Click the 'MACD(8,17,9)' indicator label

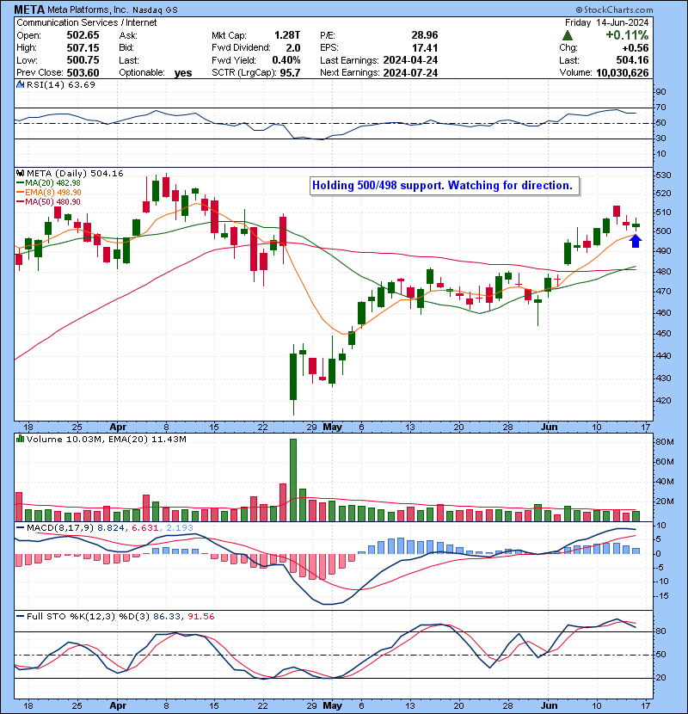(x=60, y=528)
